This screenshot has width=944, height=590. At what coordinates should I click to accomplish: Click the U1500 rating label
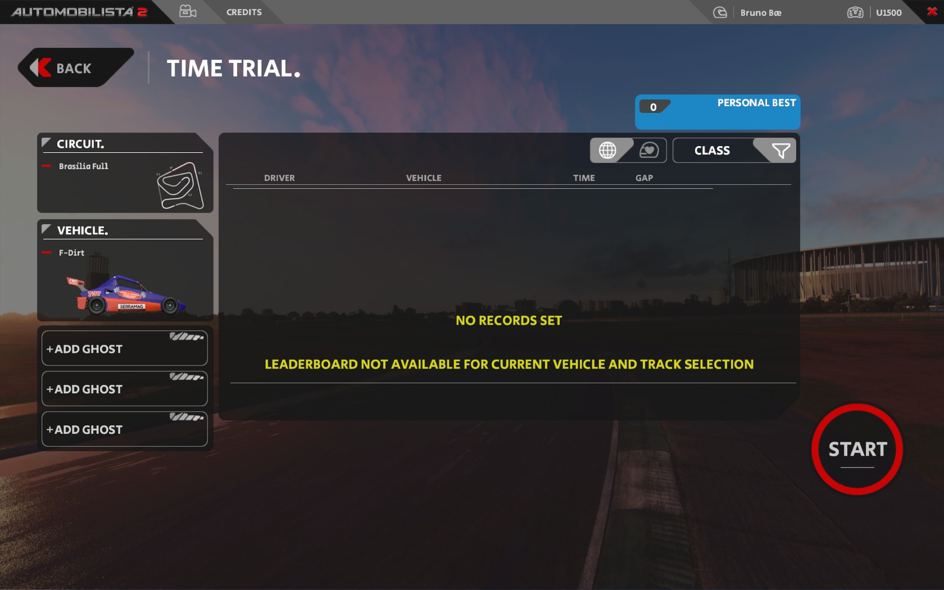pyautogui.click(x=888, y=12)
